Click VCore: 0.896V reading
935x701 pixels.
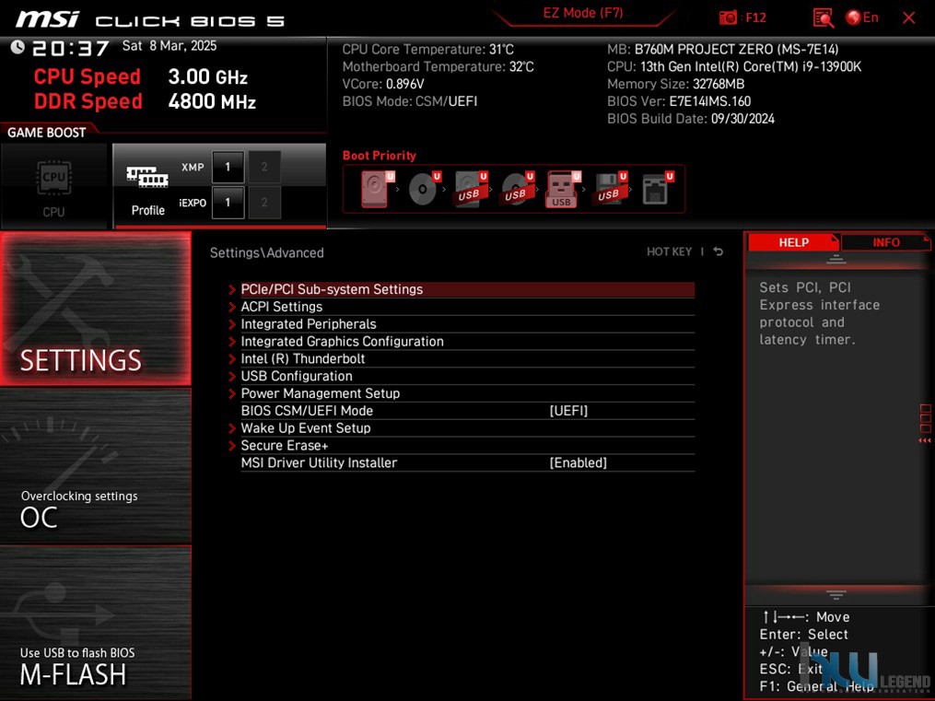point(383,84)
